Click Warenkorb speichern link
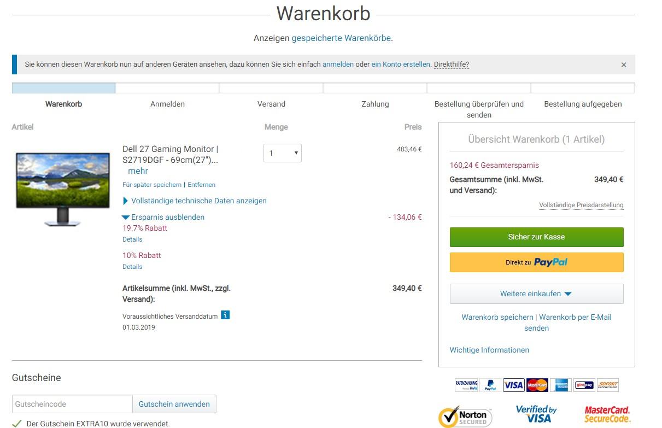 tap(497, 317)
